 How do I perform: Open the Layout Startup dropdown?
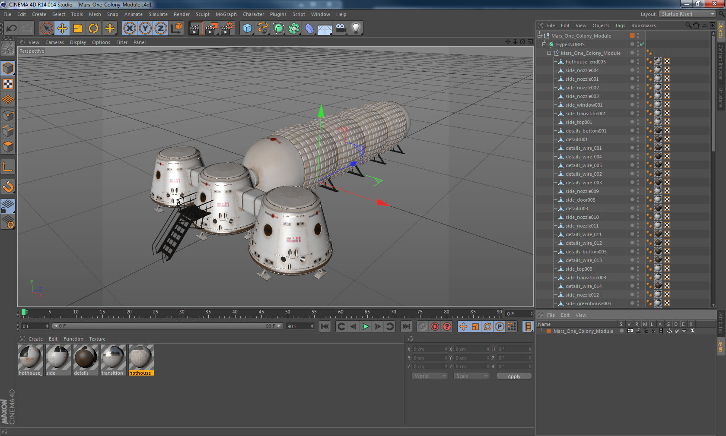[688, 14]
